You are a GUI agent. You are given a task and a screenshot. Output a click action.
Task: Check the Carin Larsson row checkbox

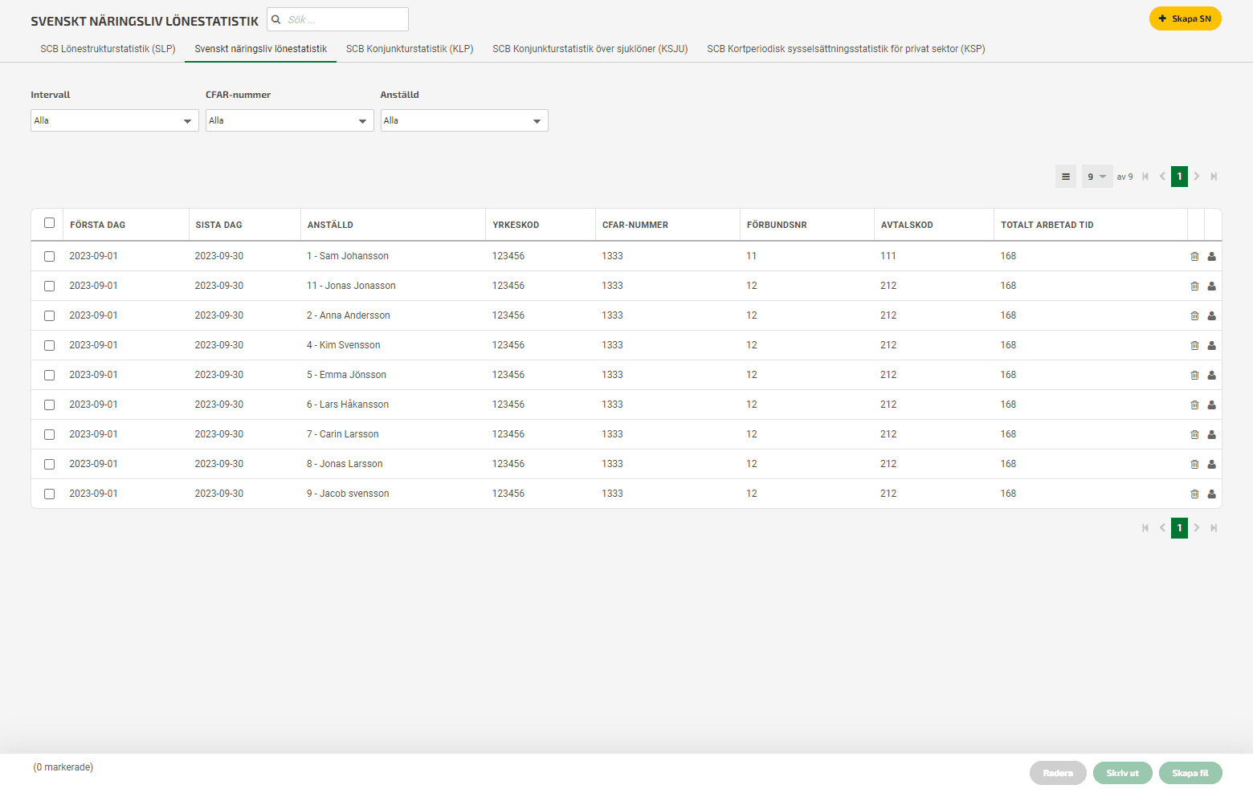49,435
